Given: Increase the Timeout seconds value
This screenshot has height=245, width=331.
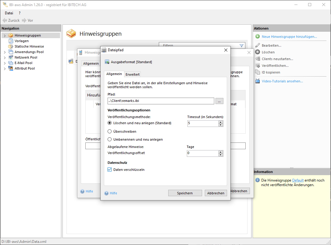Looking at the screenshot, I should point(221,122).
